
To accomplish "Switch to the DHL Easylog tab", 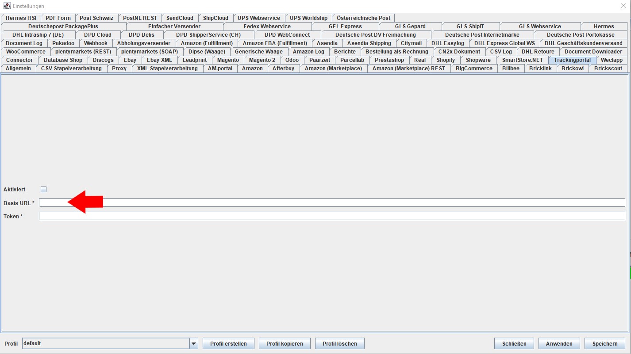I will point(448,43).
